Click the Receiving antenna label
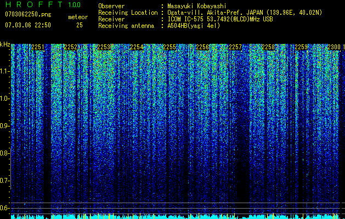 [126, 26]
